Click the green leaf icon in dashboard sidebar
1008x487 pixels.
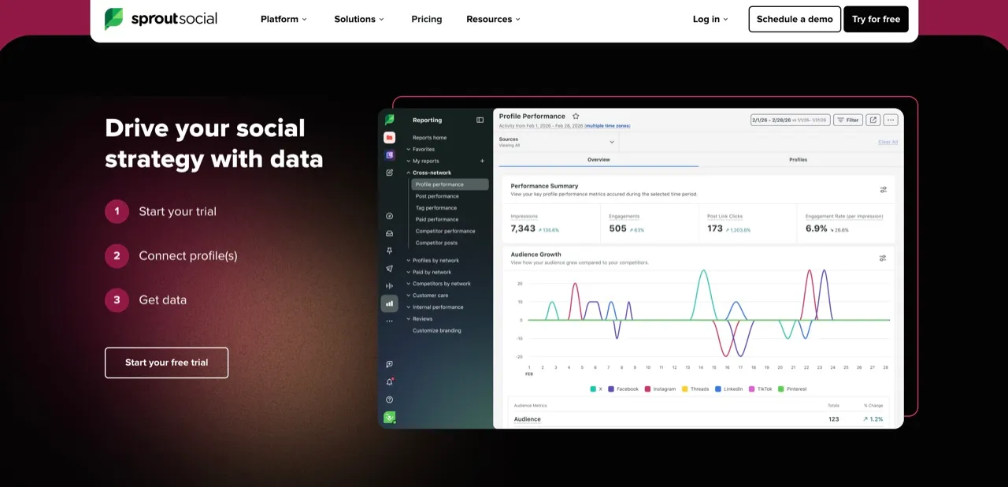389,120
